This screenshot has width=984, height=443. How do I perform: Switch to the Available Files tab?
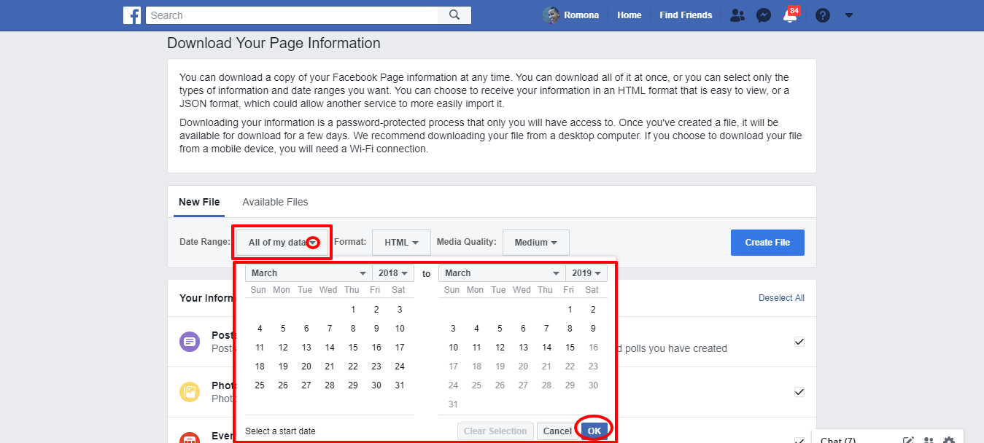(x=275, y=202)
